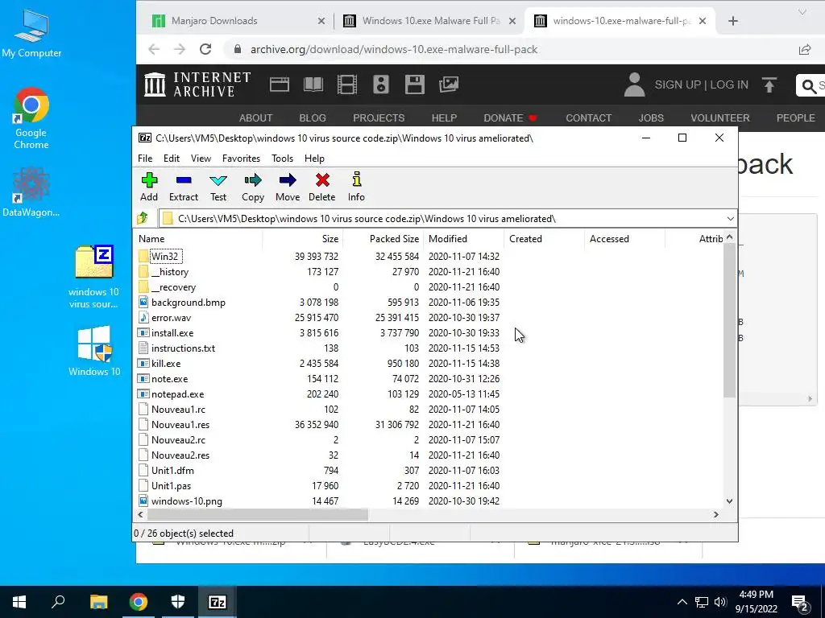This screenshot has height=618, width=825.
Task: Select the DataWagon desktop shortcut
Action: (x=31, y=192)
